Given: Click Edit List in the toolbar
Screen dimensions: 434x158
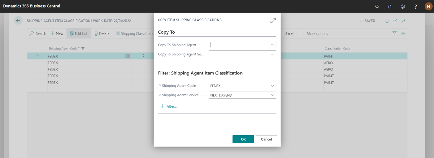Looking at the screenshot, I should [78, 33].
